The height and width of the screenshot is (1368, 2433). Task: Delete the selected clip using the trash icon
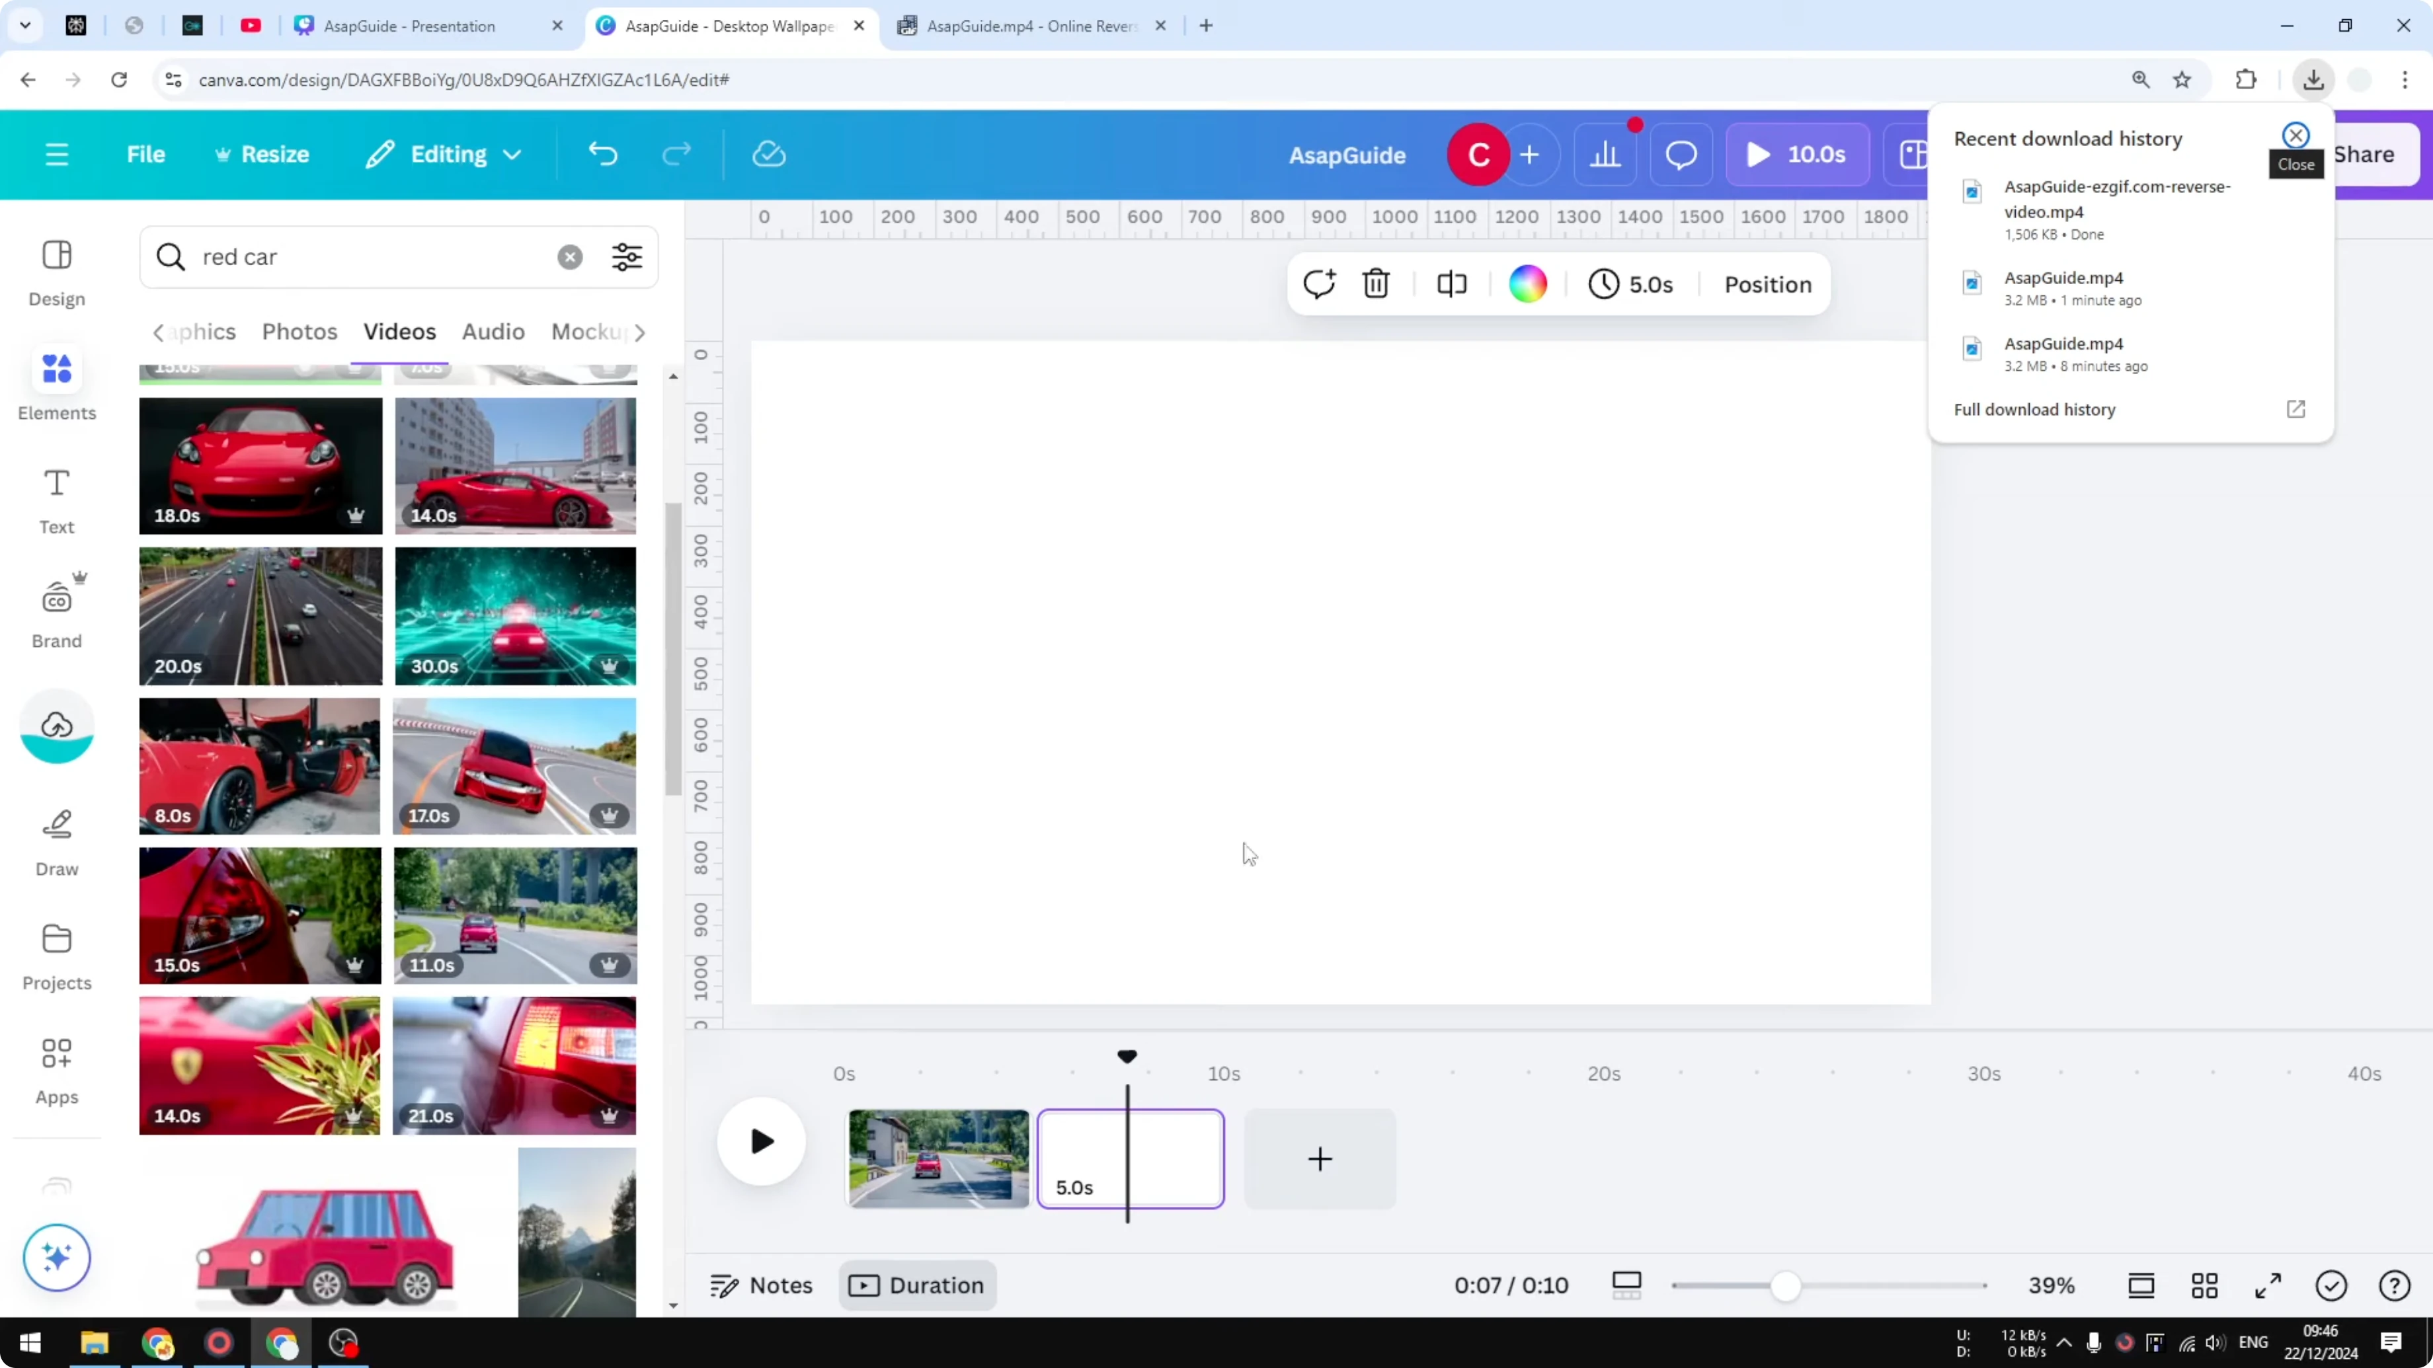(x=1375, y=284)
